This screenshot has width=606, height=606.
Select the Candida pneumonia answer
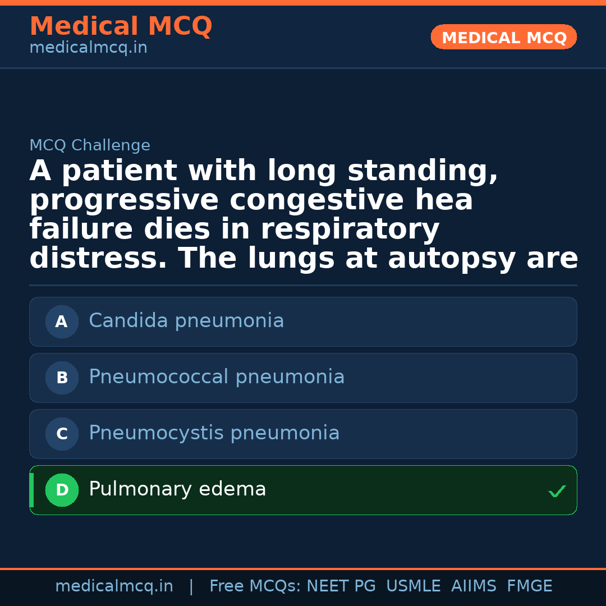pyautogui.click(x=186, y=321)
